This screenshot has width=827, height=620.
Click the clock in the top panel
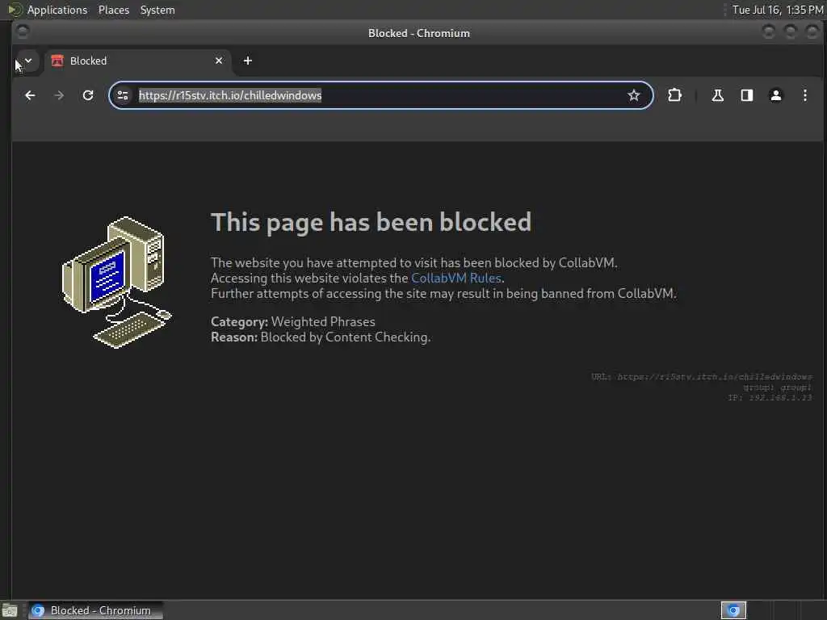pyautogui.click(x=778, y=10)
